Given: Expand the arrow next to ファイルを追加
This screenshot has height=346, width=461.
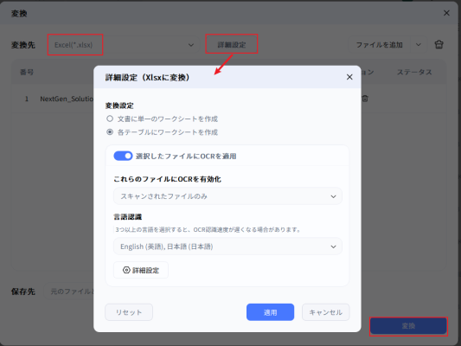Looking at the screenshot, I should click(x=419, y=45).
